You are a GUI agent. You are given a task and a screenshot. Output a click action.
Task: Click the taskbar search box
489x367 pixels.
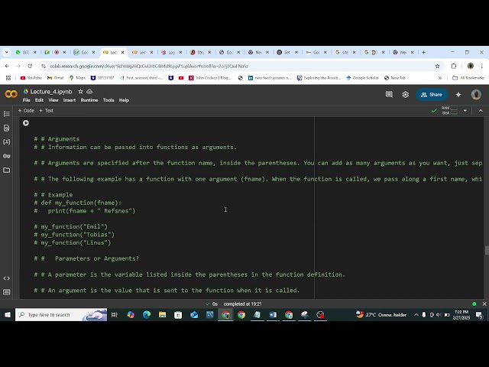pos(61,314)
